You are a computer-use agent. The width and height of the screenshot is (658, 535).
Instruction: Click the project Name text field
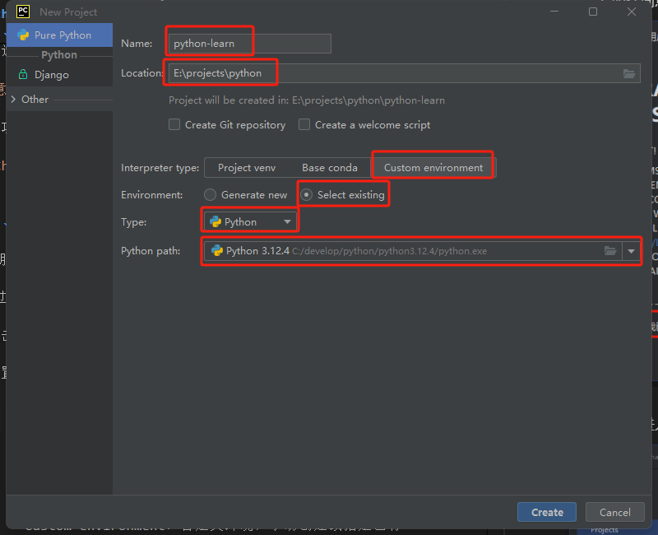pos(249,44)
